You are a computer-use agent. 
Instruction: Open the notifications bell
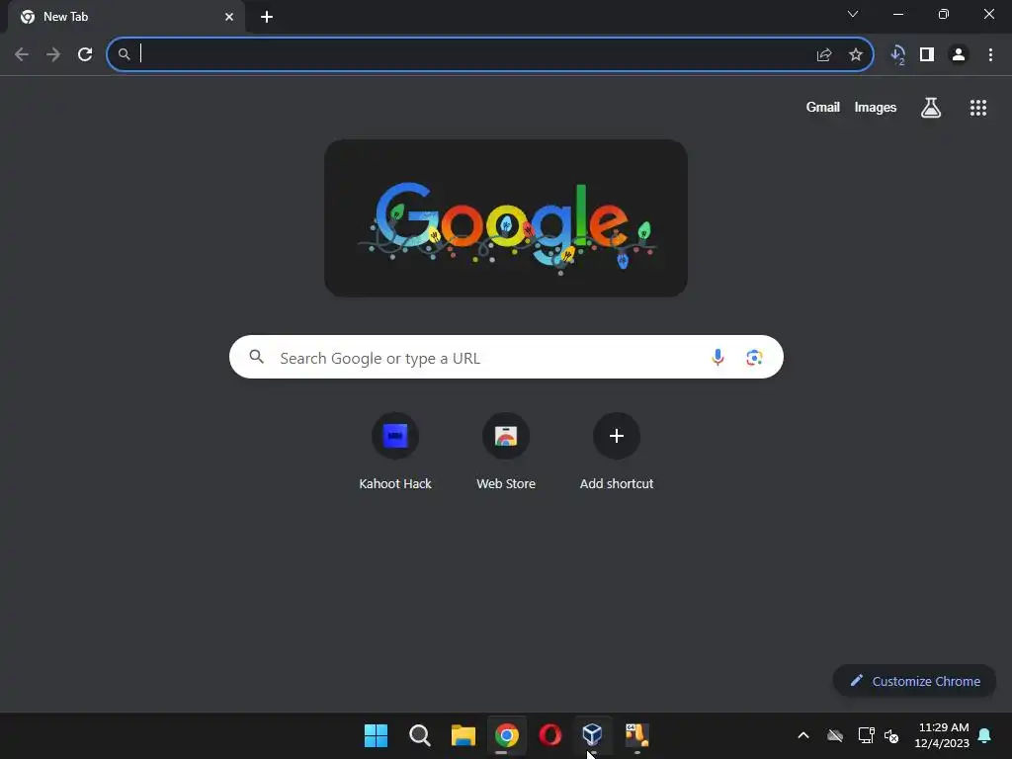tap(984, 735)
